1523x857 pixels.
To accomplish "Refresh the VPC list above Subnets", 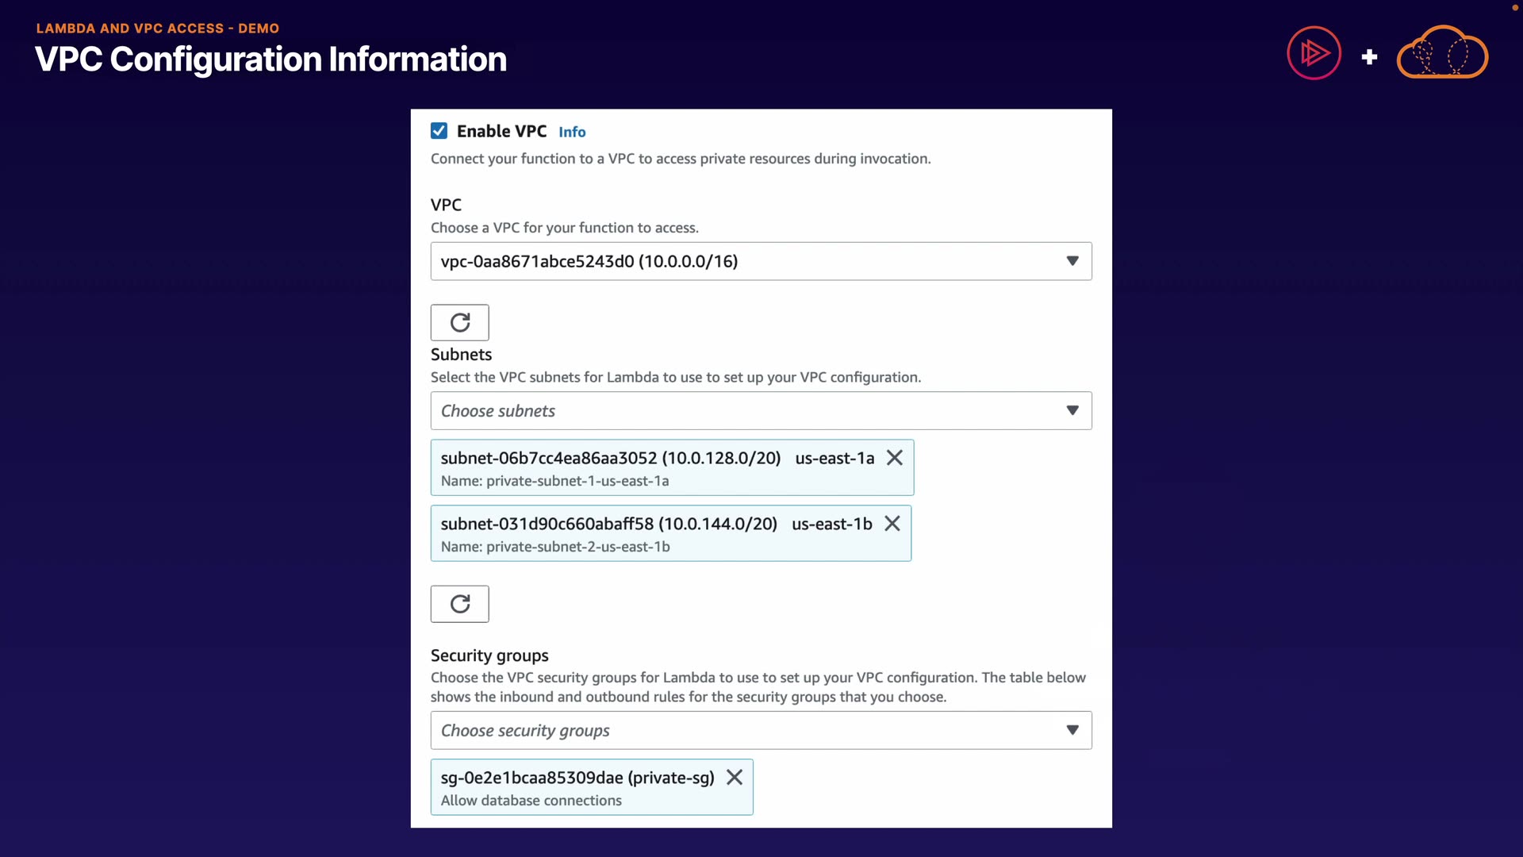I will [x=459, y=322].
